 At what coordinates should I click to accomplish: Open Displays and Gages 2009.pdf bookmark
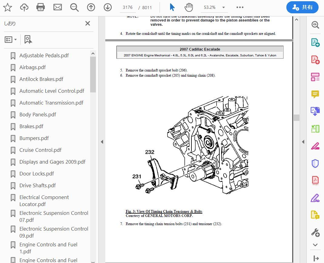click(52, 162)
